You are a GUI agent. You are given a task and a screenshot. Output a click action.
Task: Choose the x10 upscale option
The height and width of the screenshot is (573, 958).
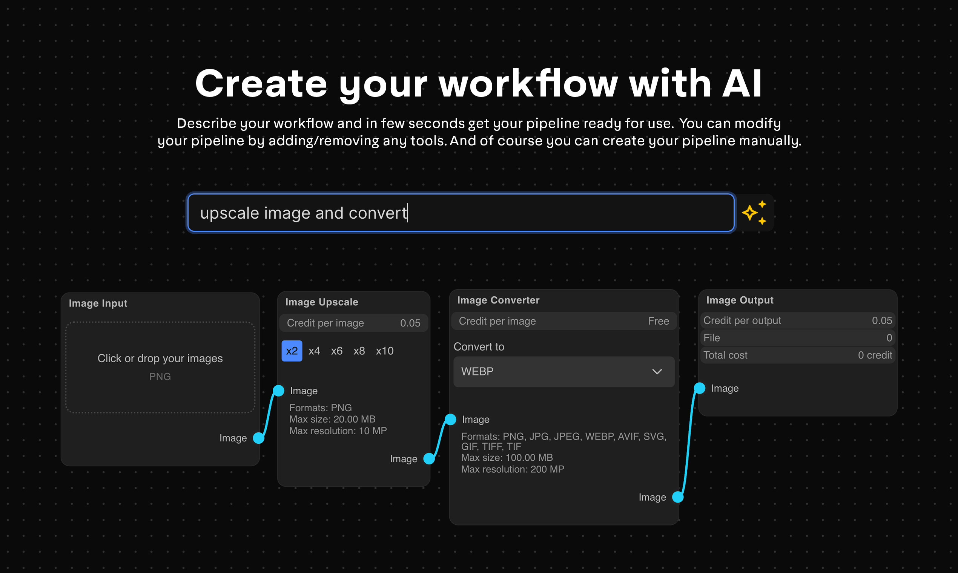point(384,351)
